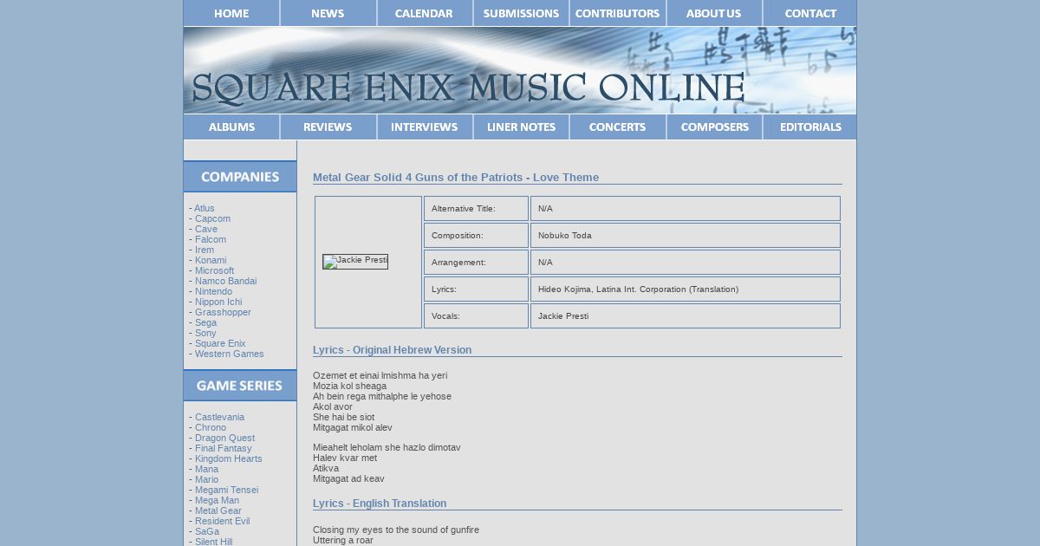Open the Western Games link
Screen dimensions: 1040x546
pos(229,354)
